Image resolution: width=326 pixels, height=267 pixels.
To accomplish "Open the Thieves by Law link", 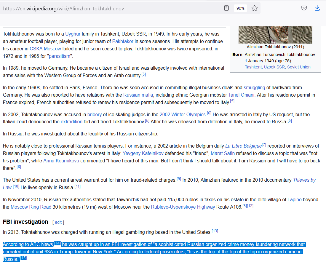I will [x=304, y=180].
